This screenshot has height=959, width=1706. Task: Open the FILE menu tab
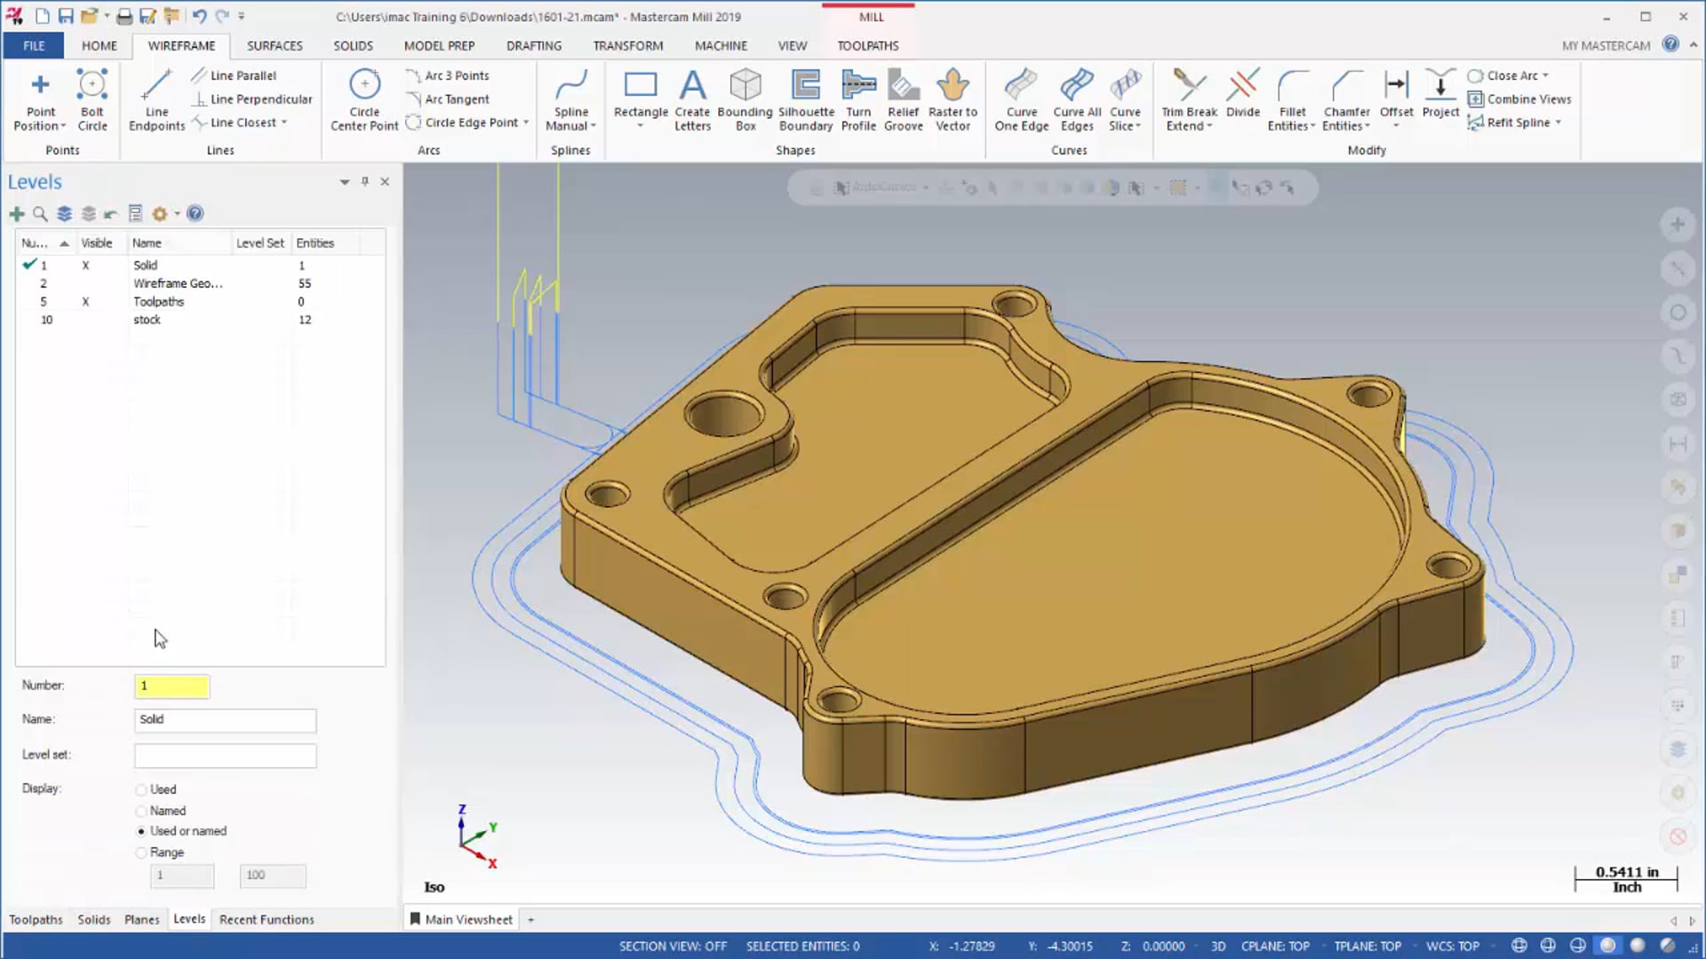pos(34,45)
